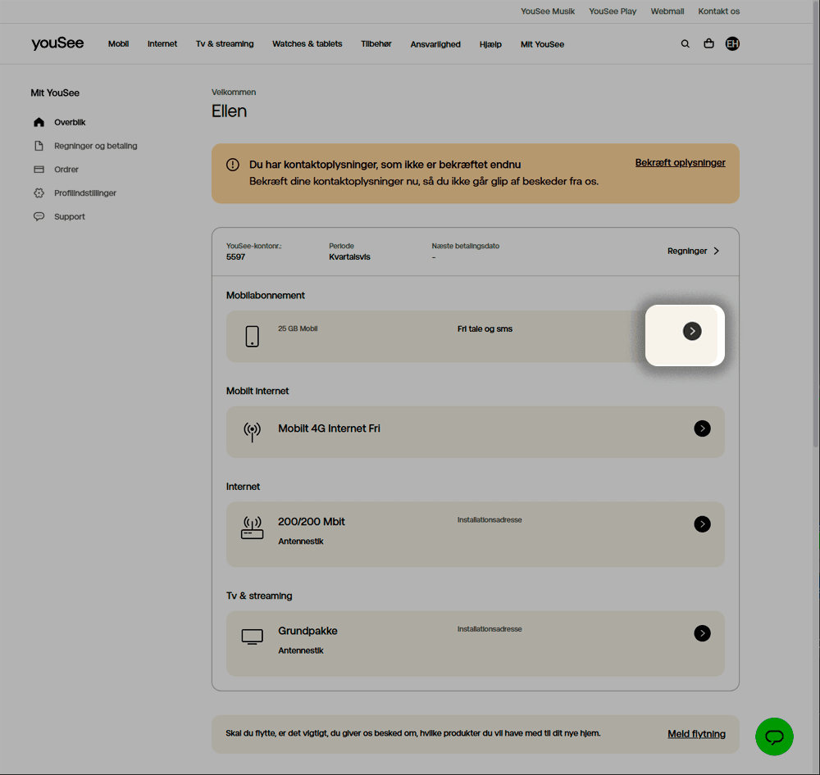
Task: Open the Grundpakke TV package arrow
Action: 702,633
